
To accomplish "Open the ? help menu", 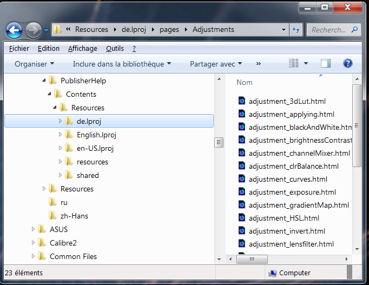I will click(134, 49).
